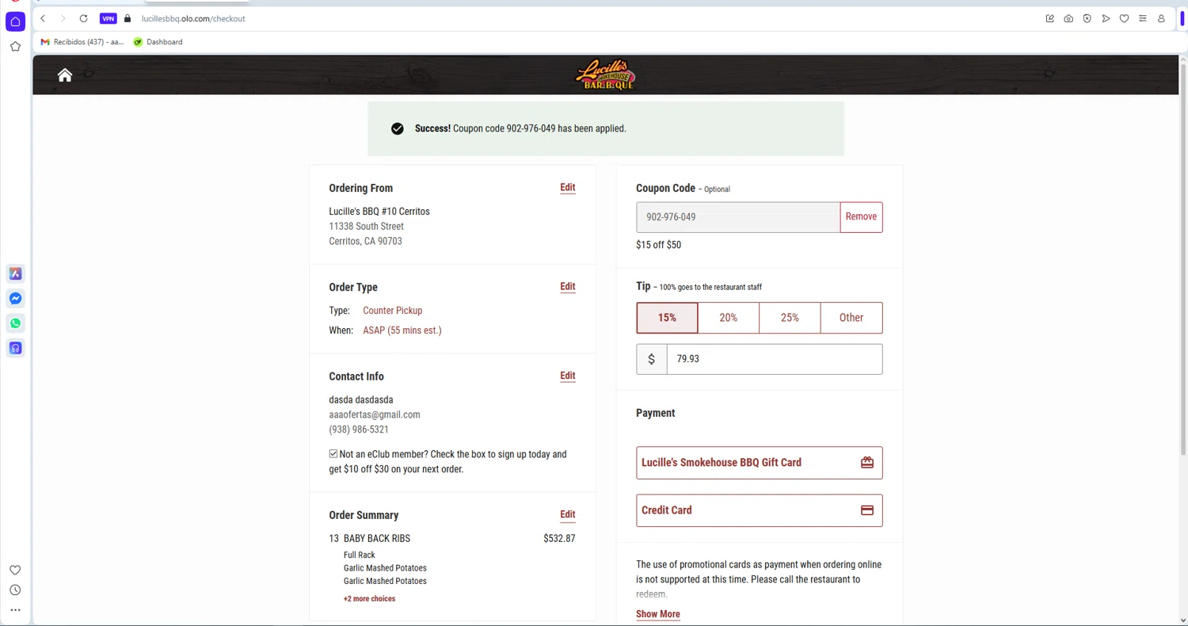Screen dimensions: 1188x626
Task: Click the Counter Pickup type link
Action: [x=393, y=311]
